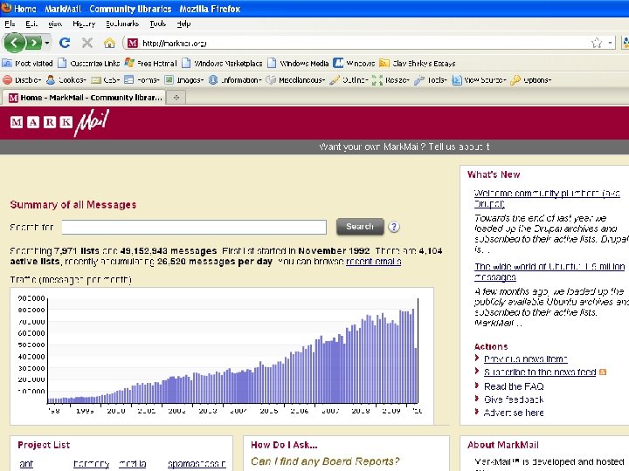Go back with the green back arrow
The width and height of the screenshot is (629, 471).
14,43
